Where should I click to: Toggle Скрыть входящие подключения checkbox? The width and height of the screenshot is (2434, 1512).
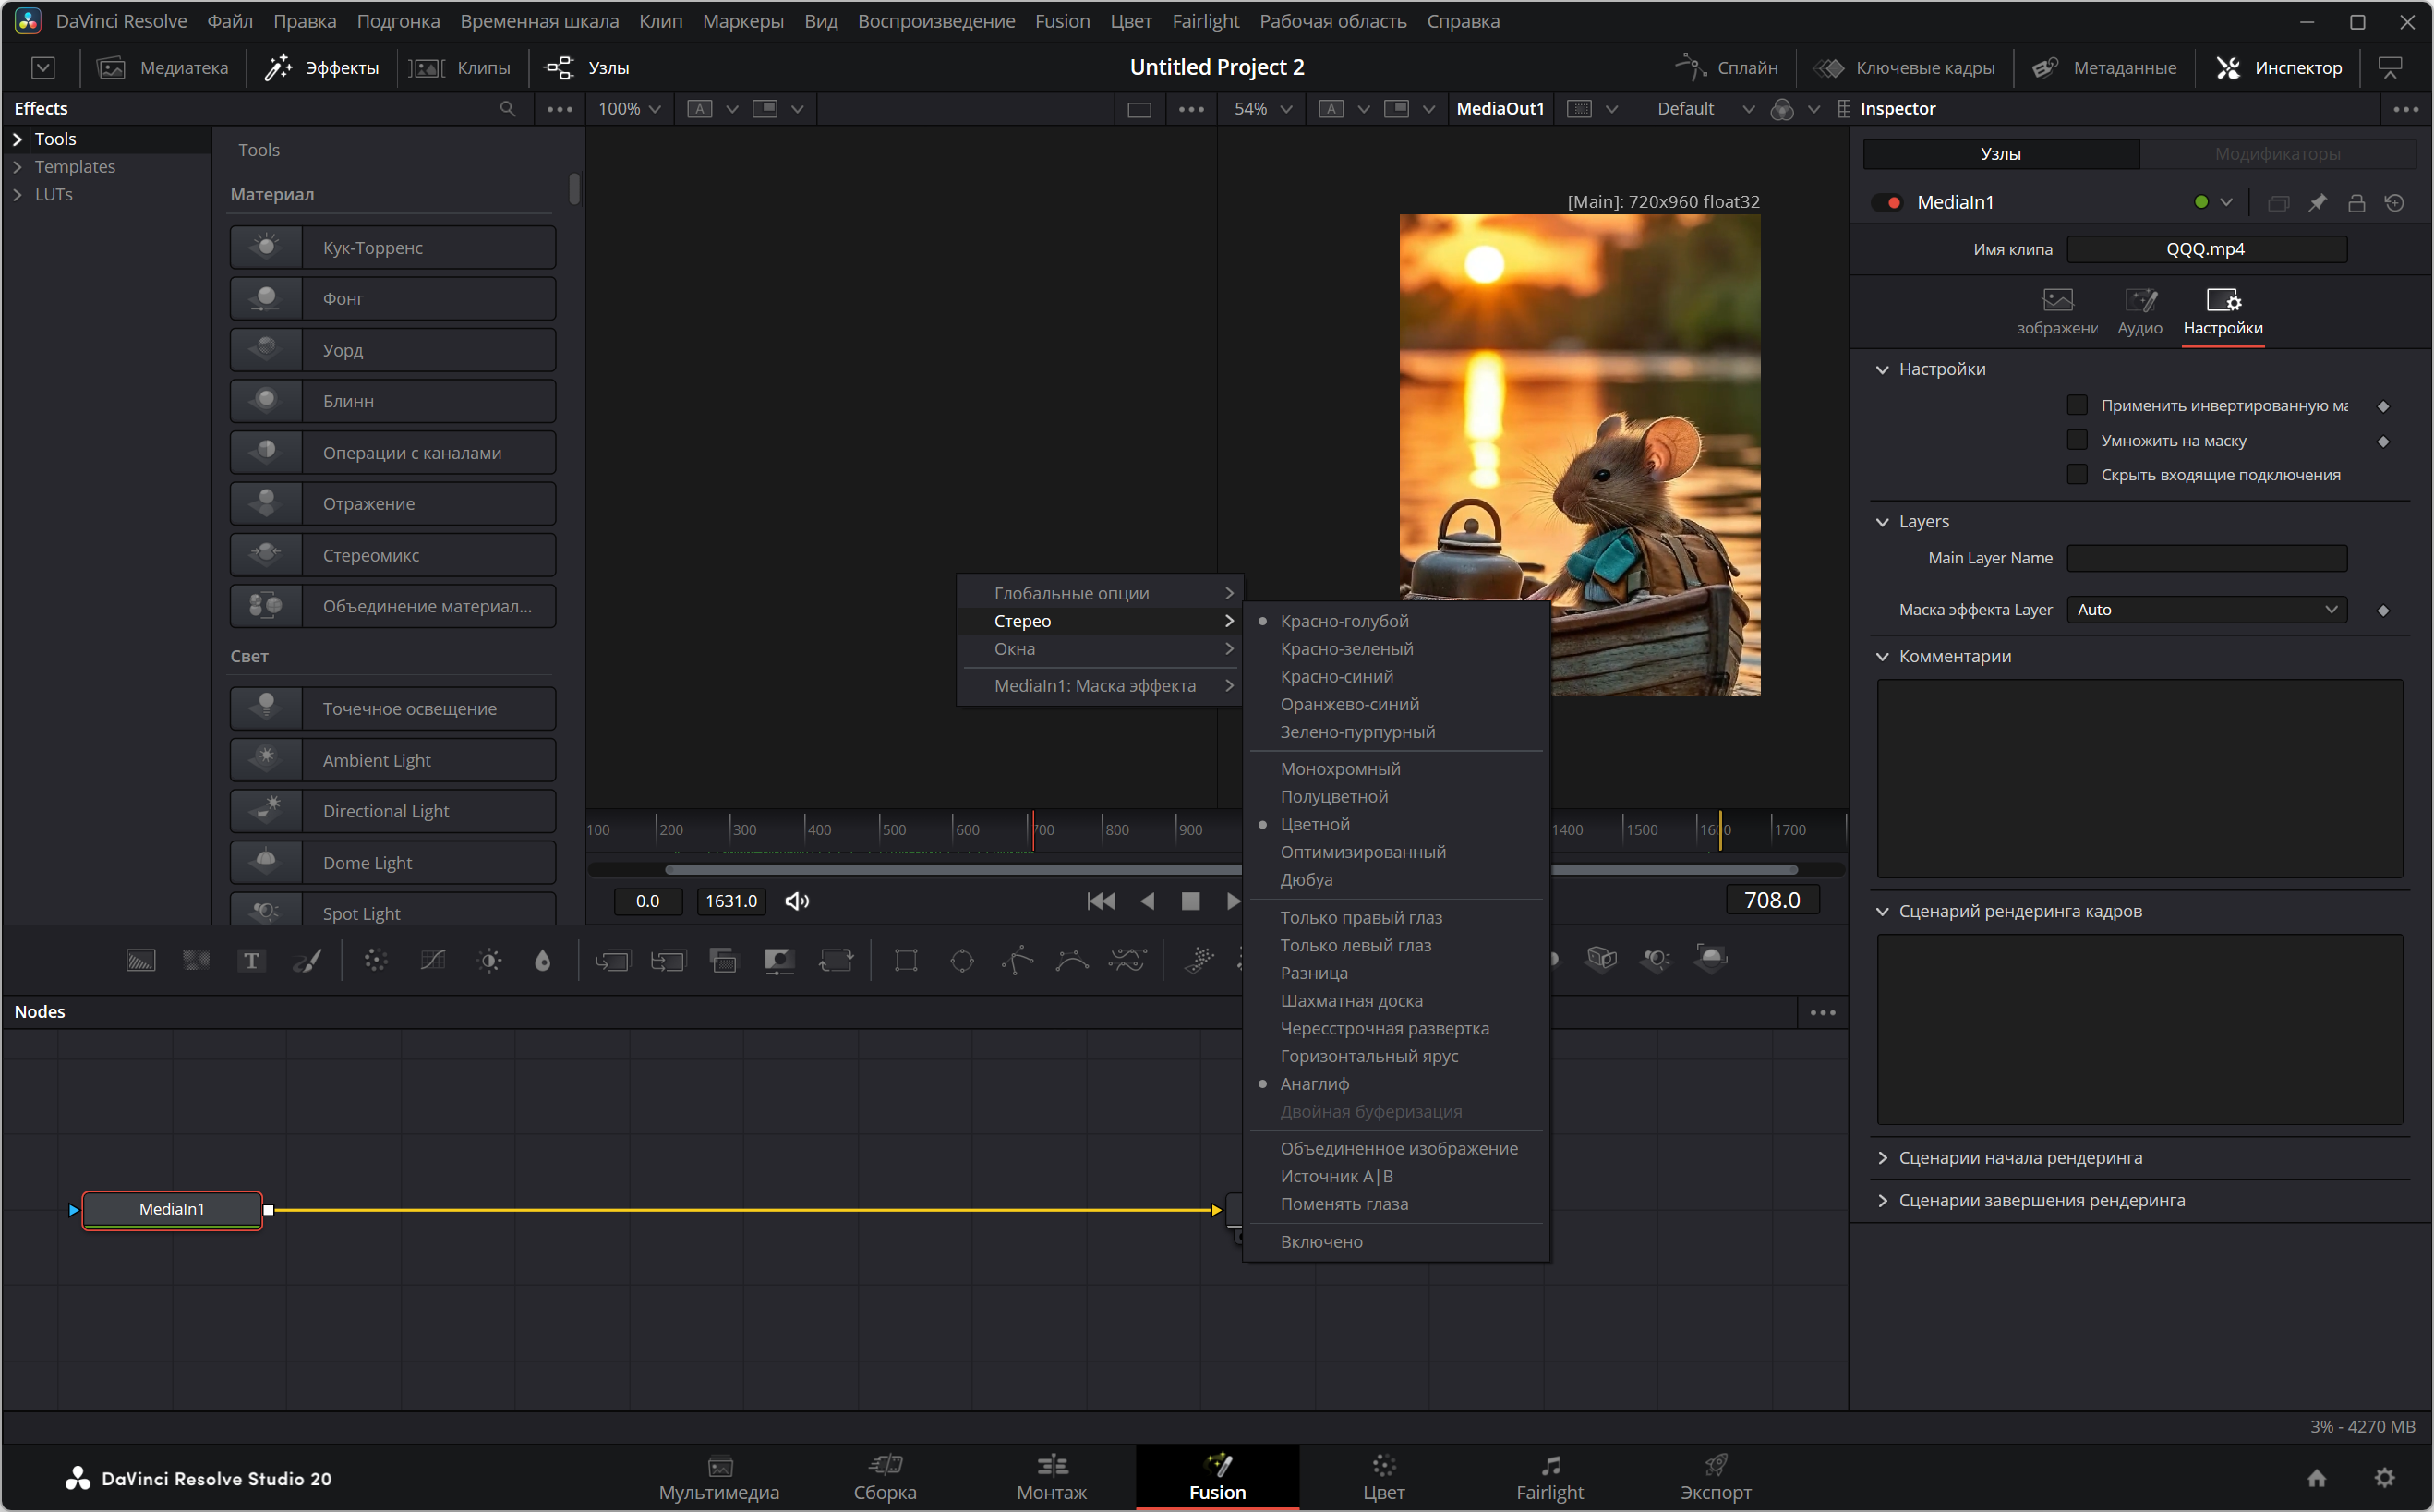[x=2078, y=474]
